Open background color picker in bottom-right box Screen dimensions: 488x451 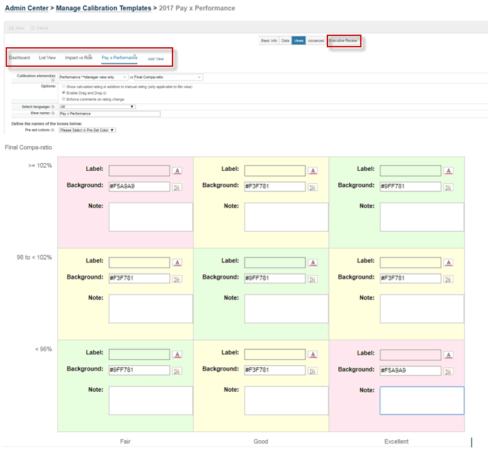[448, 371]
